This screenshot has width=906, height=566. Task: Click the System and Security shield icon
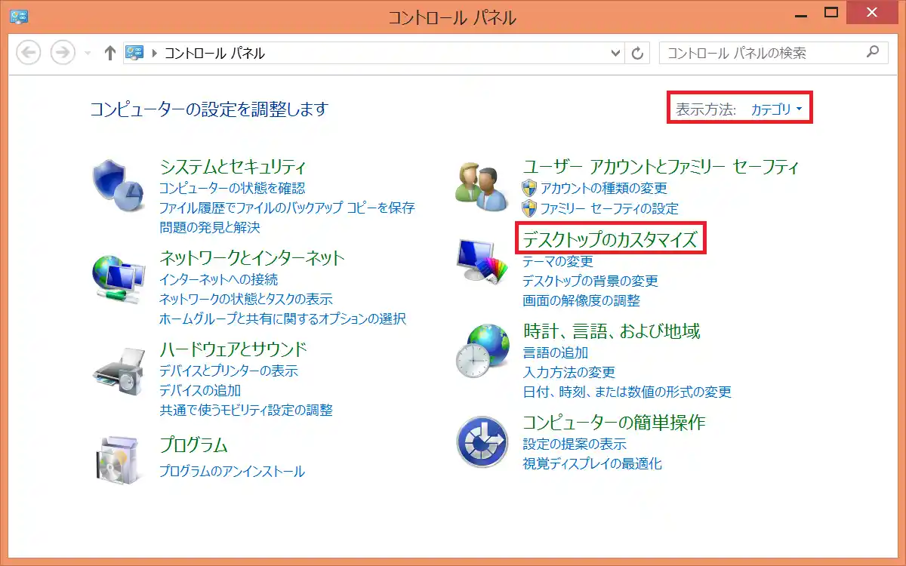click(117, 187)
